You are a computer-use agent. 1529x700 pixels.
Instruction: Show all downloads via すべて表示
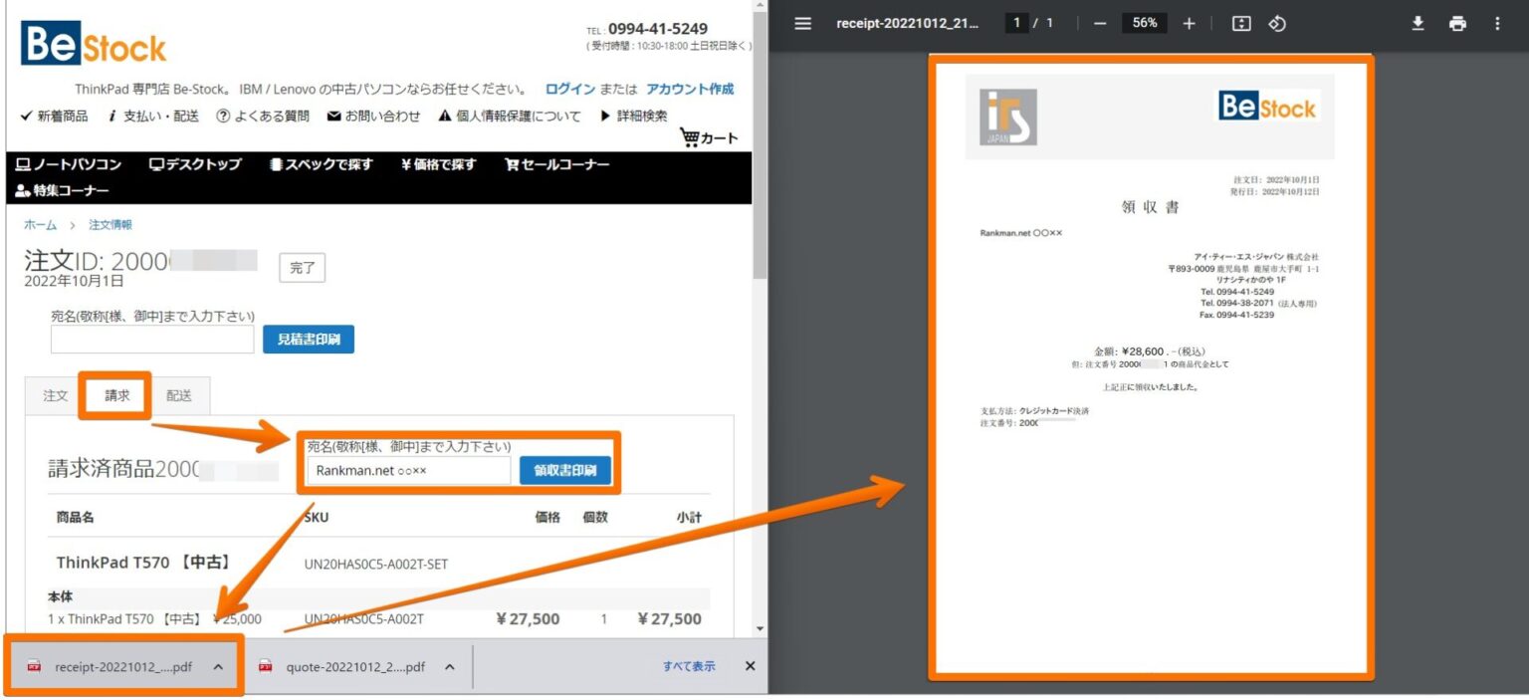[688, 666]
